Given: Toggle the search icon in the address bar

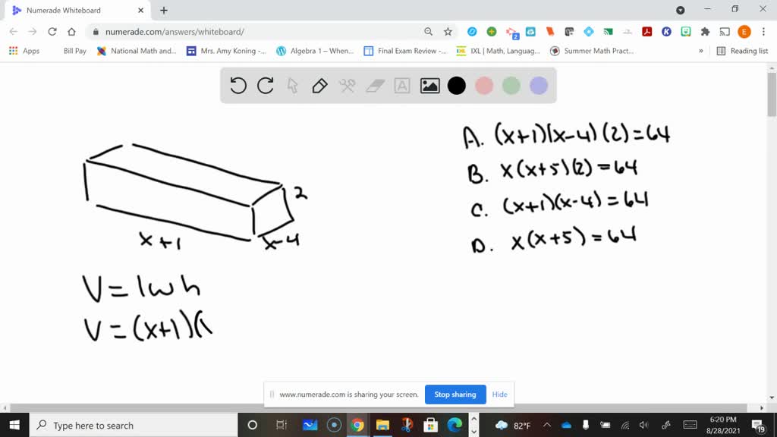Looking at the screenshot, I should coord(429,31).
